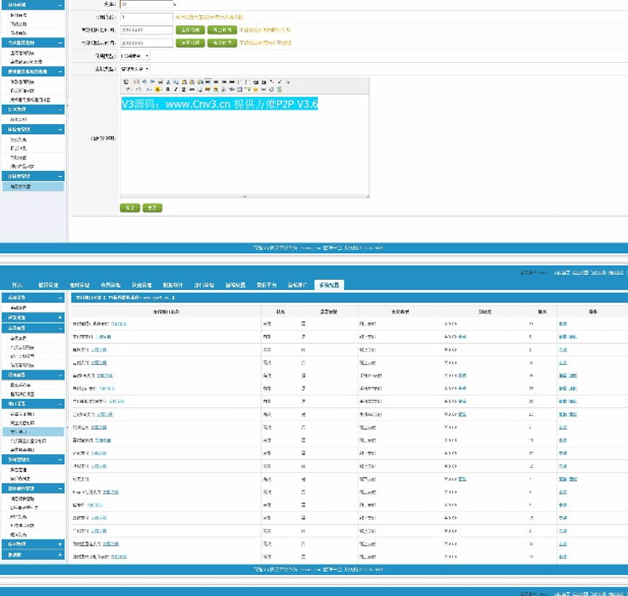Click the splitter handle between sidebar and form
This screenshot has width=628, height=596.
pos(66,107)
